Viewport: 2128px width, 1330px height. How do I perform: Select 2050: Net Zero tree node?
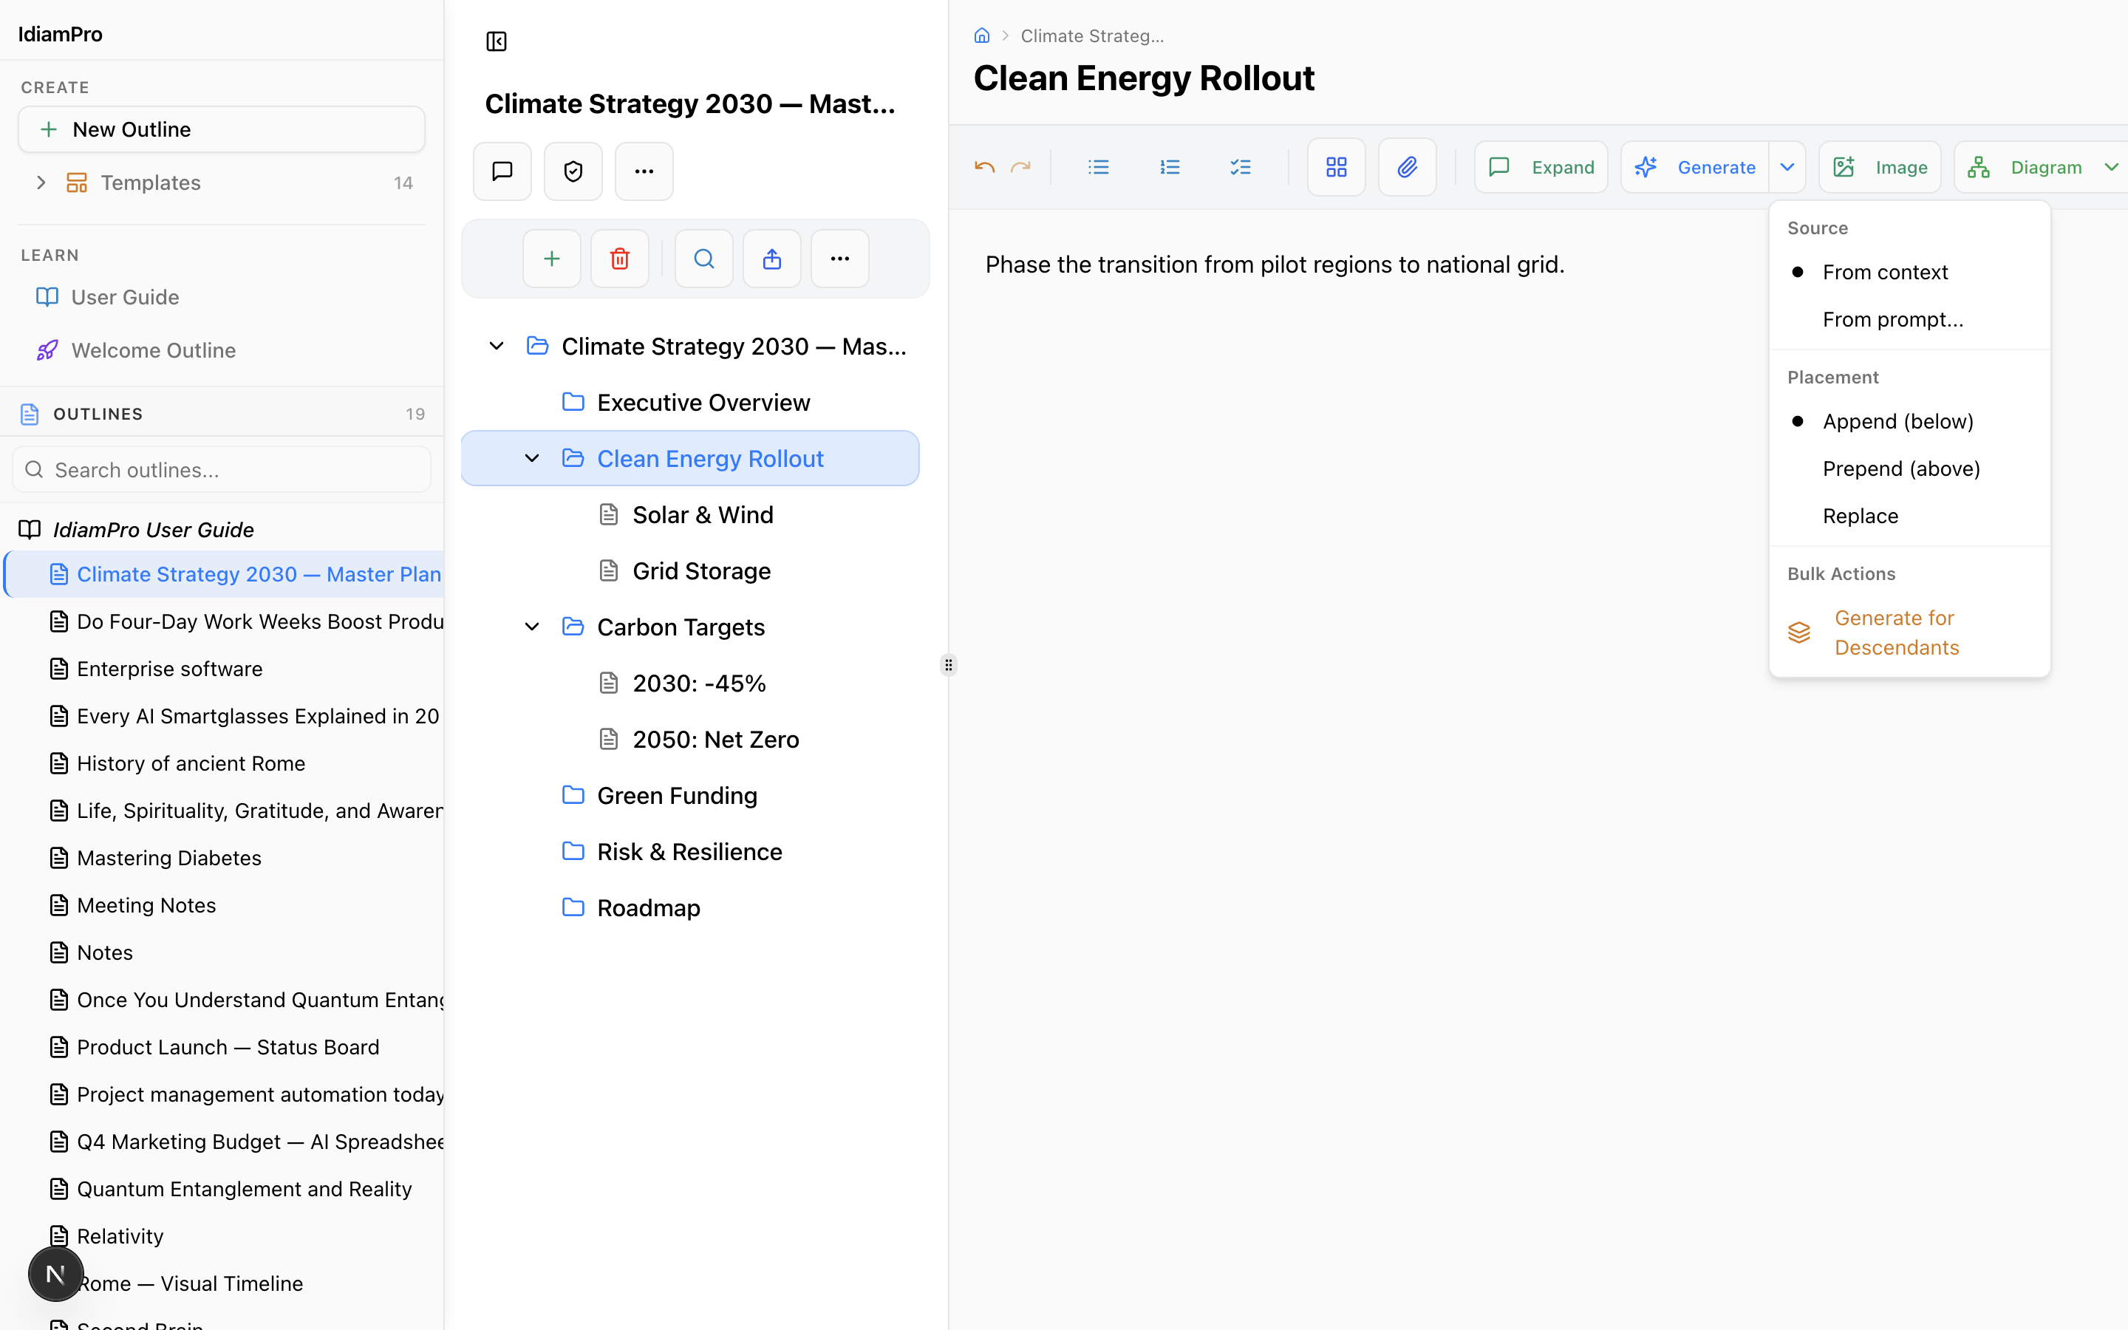pyautogui.click(x=690, y=740)
